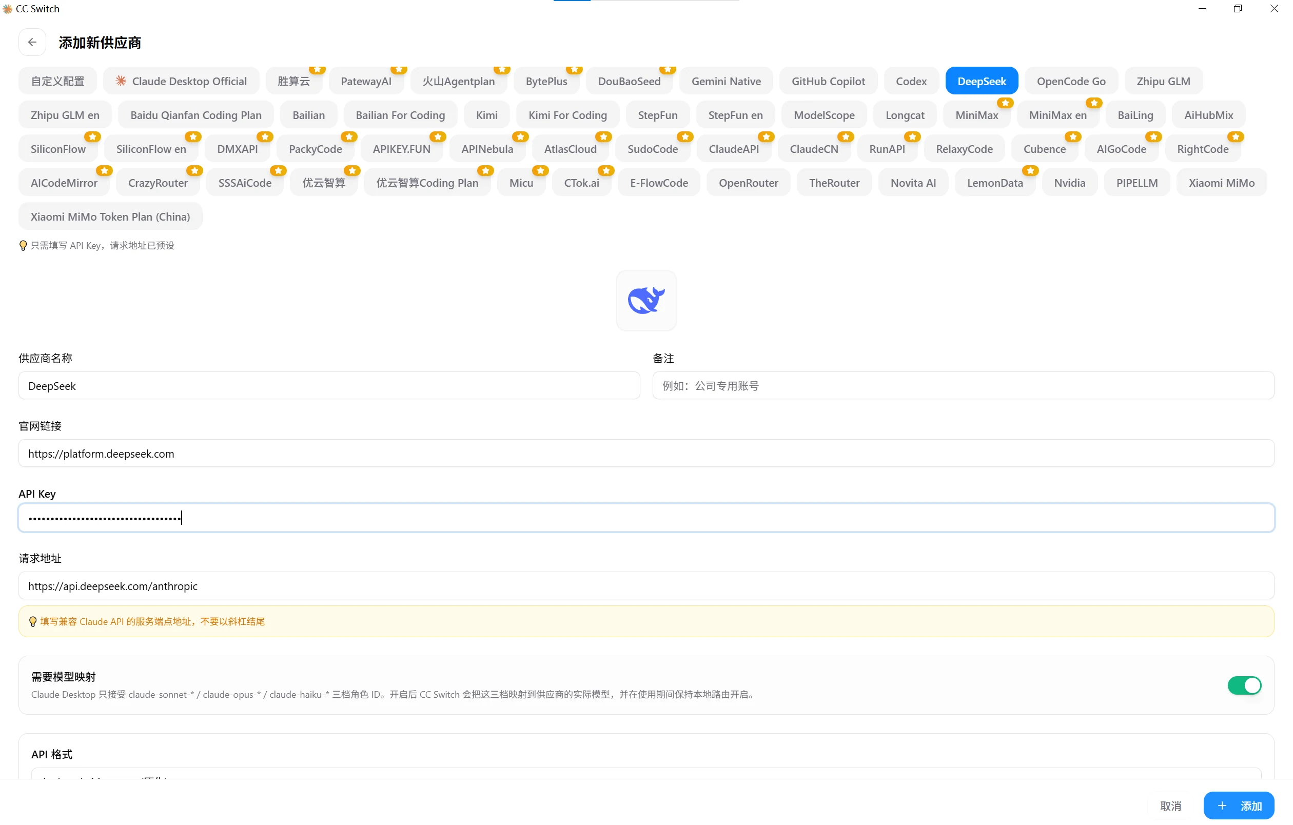Select the AtlasCloud preset

tap(570, 149)
